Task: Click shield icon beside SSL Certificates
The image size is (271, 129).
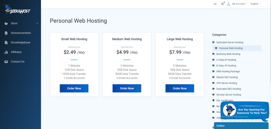Action: 214,100
